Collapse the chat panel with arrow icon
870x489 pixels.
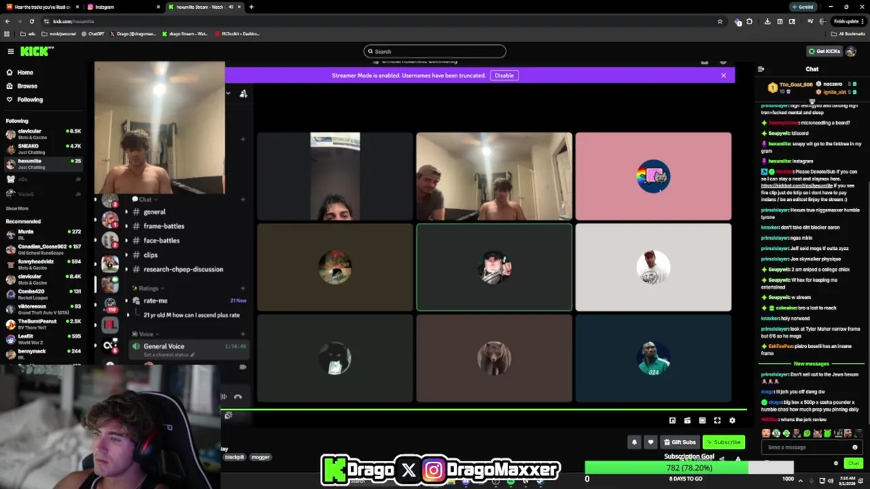tap(761, 69)
